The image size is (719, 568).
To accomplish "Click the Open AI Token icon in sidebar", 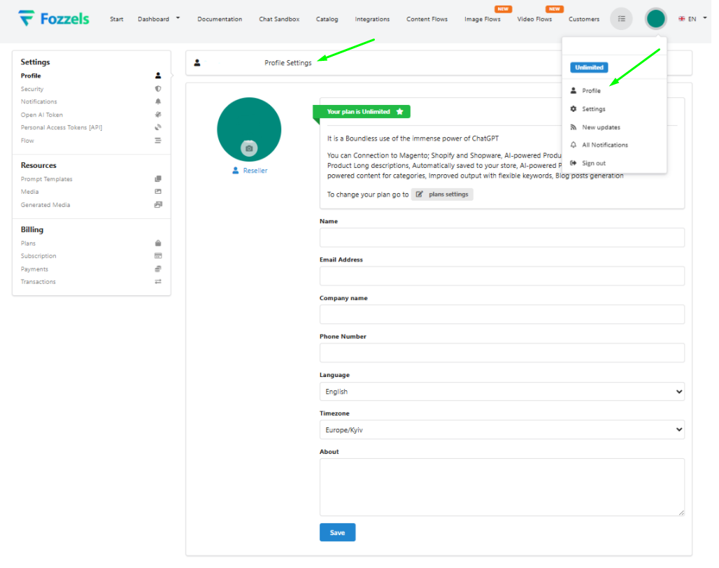I will pos(158,115).
